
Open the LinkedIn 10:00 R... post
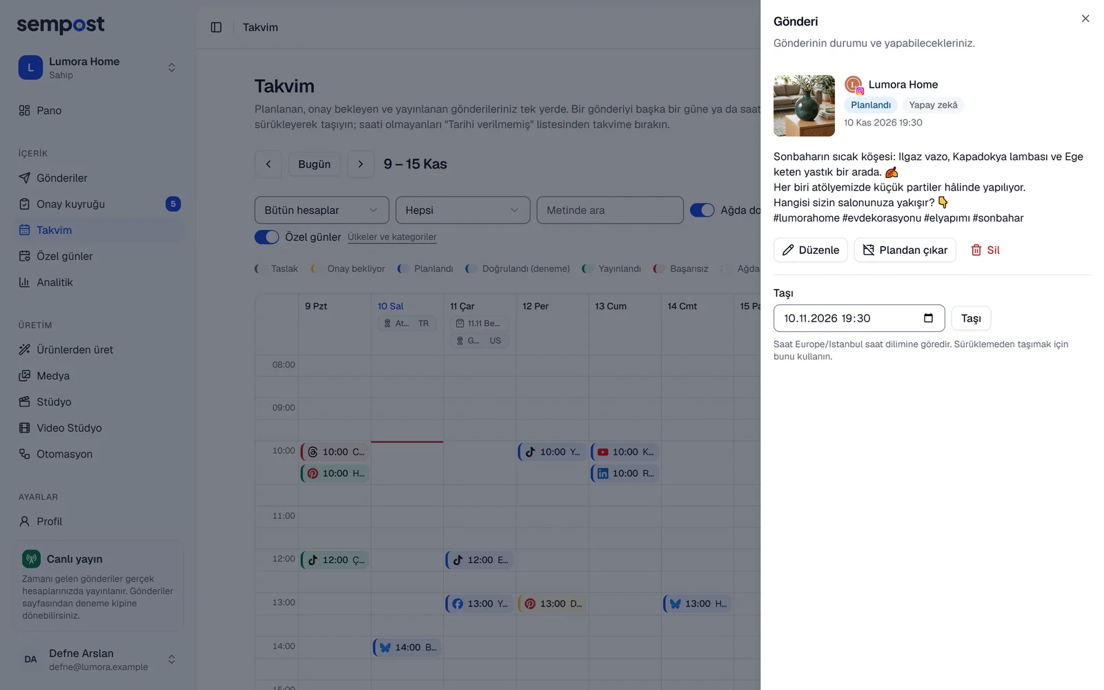click(625, 473)
